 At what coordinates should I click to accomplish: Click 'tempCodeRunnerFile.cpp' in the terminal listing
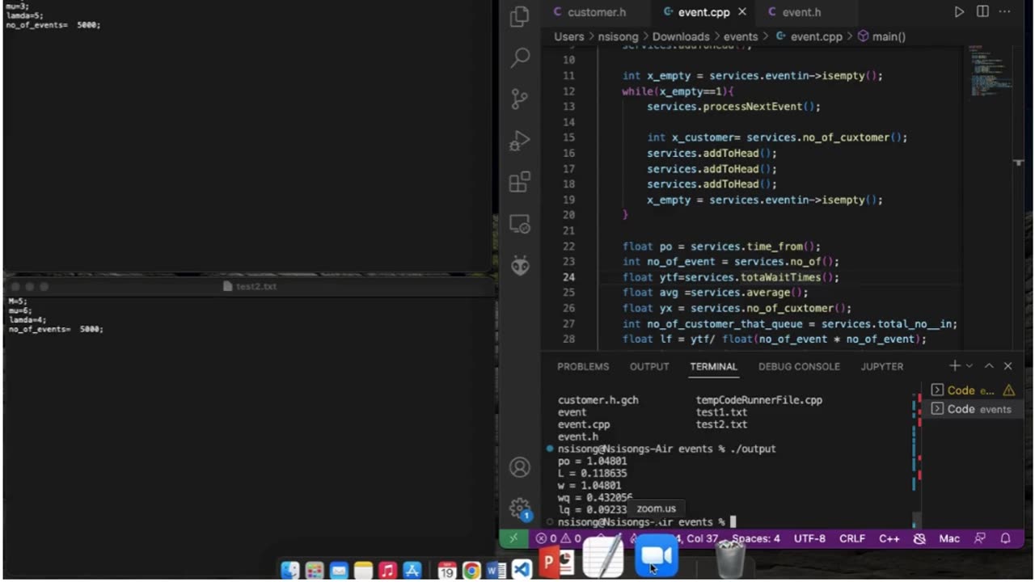759,400
